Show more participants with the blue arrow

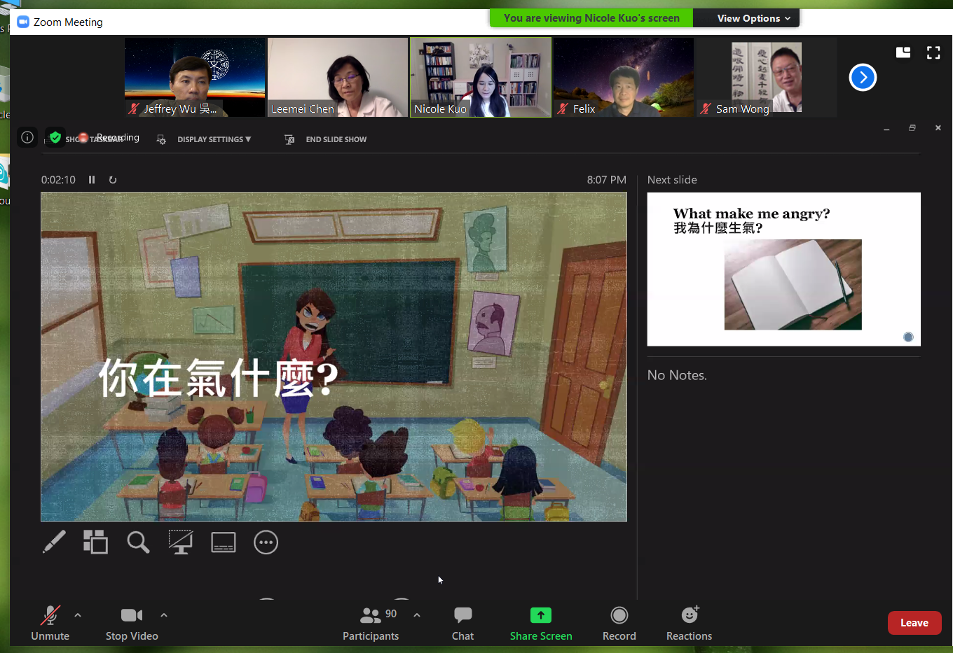coord(863,77)
